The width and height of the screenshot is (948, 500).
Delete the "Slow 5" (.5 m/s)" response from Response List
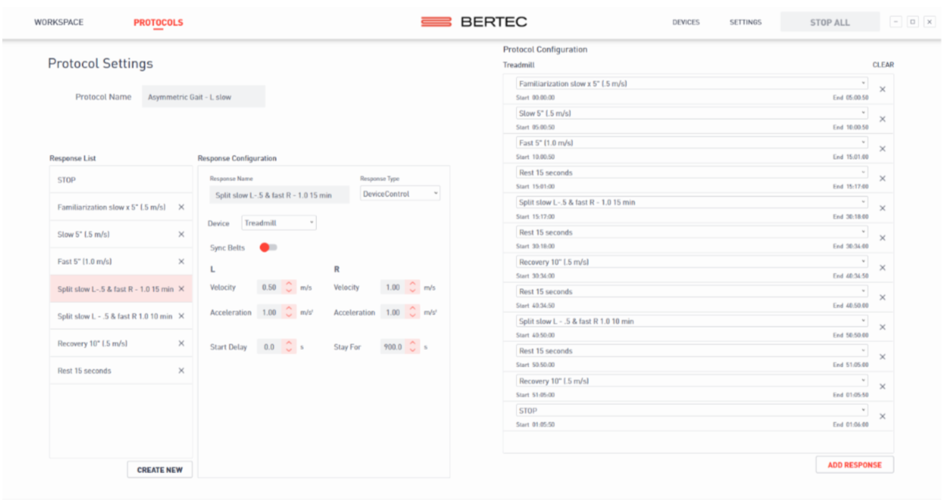point(181,235)
